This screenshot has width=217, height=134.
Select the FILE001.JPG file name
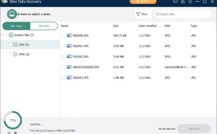pos(81,46)
